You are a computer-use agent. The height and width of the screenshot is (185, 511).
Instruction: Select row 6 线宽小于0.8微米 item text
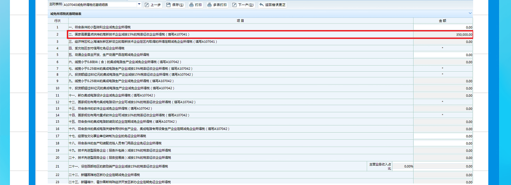(x=125, y=62)
